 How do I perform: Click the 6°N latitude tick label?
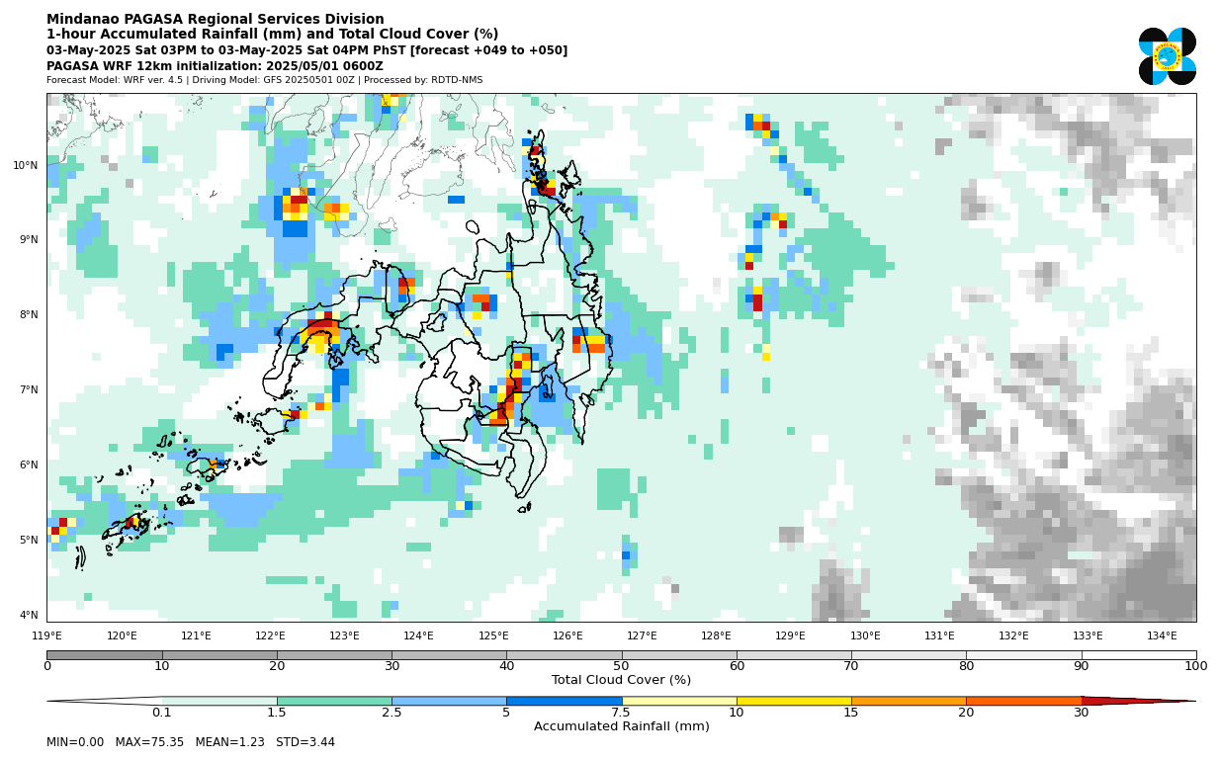pyautogui.click(x=29, y=465)
